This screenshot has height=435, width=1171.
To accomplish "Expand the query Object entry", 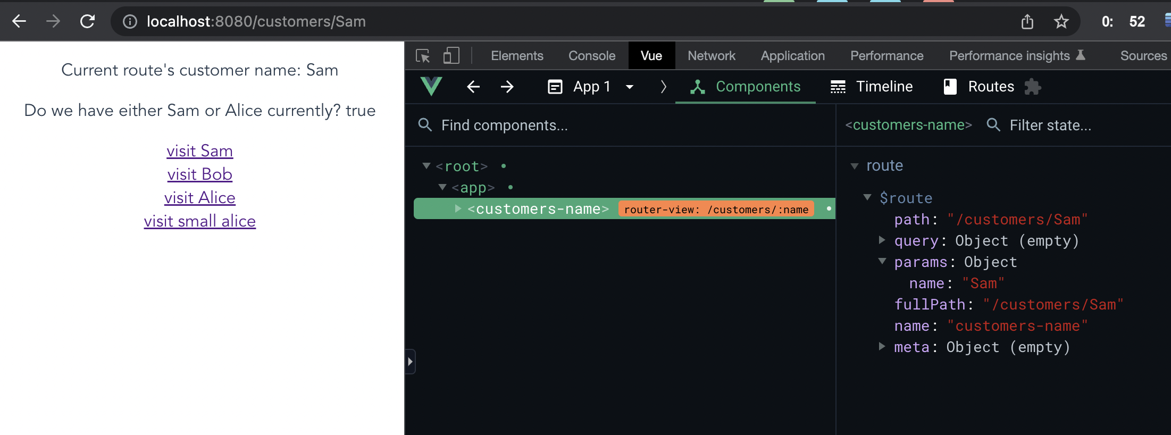I will 882,240.
